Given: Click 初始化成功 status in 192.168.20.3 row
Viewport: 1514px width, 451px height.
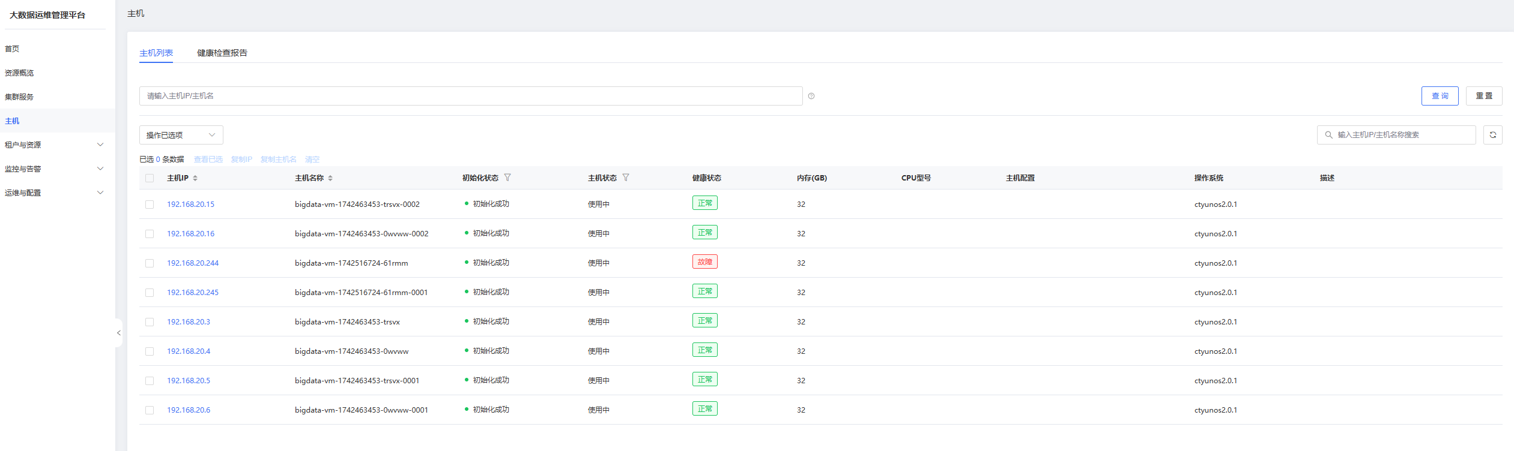Looking at the screenshot, I should tap(491, 321).
